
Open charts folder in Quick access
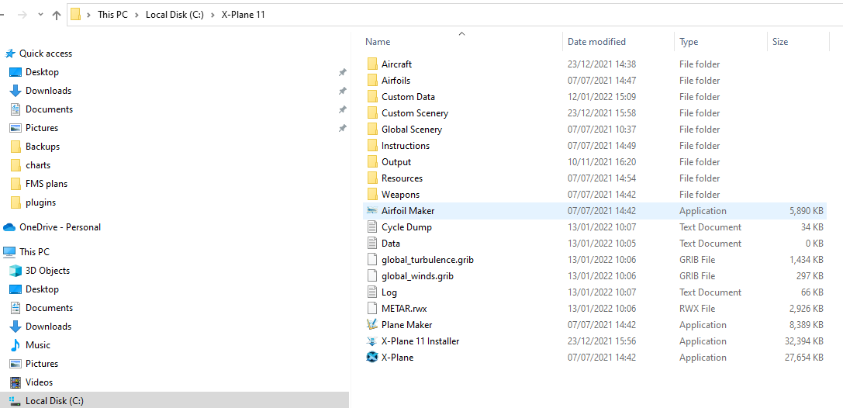pyautogui.click(x=38, y=165)
